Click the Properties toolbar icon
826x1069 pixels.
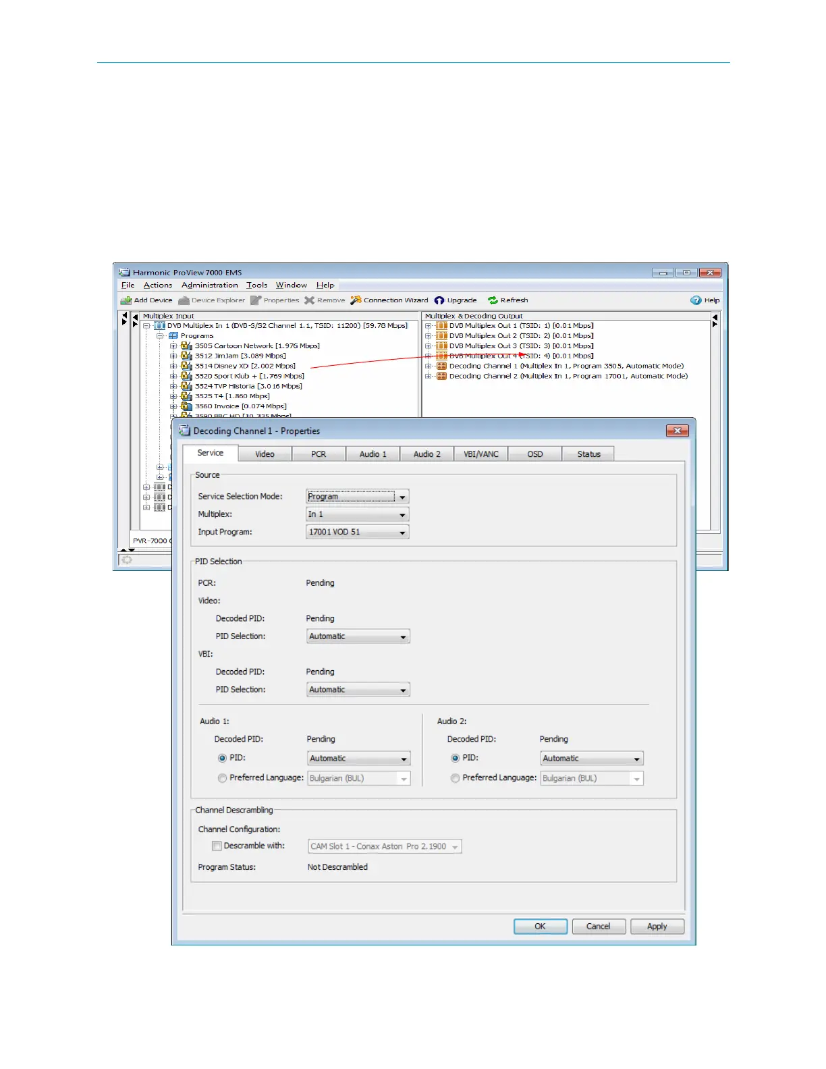point(256,300)
